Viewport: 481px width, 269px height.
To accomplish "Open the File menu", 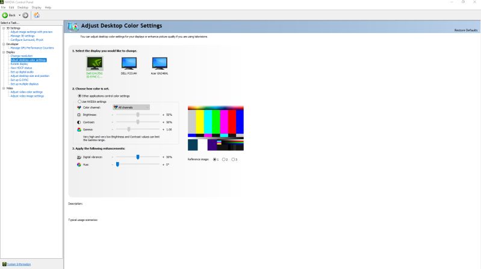I will [4, 7].
